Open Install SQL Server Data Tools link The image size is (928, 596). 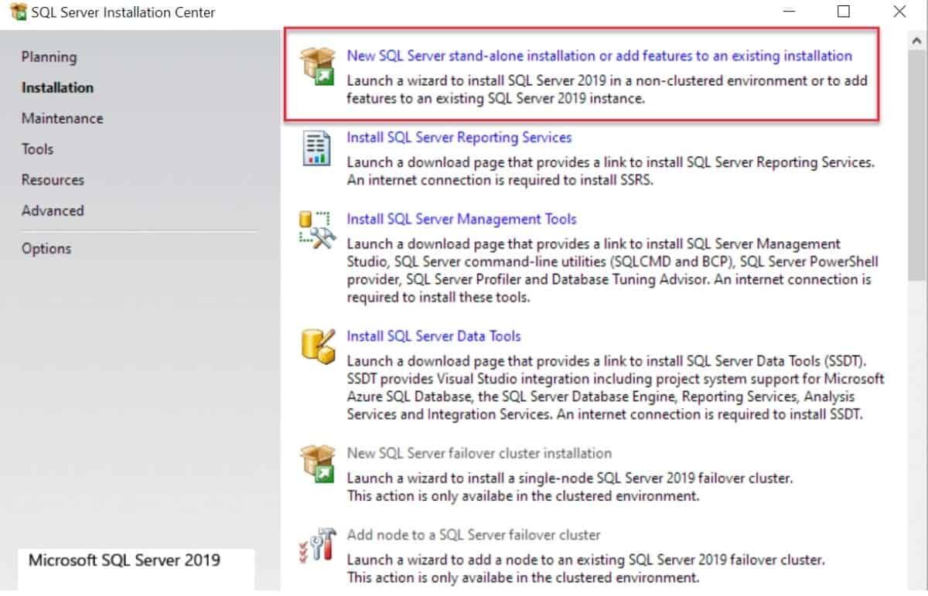pyautogui.click(x=434, y=336)
